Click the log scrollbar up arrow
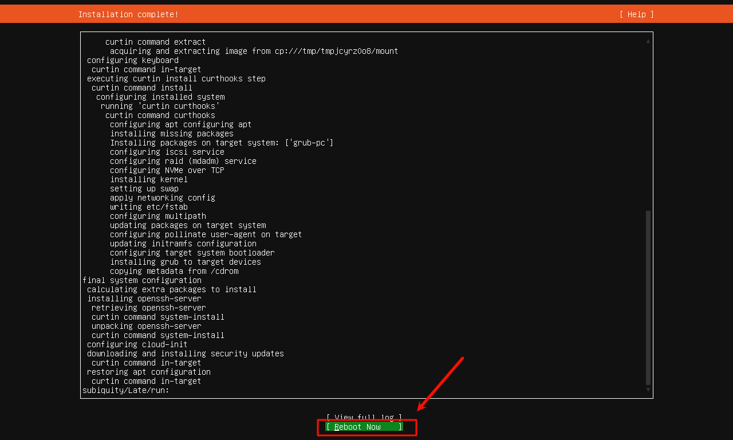Image resolution: width=733 pixels, height=440 pixels. coord(648,41)
